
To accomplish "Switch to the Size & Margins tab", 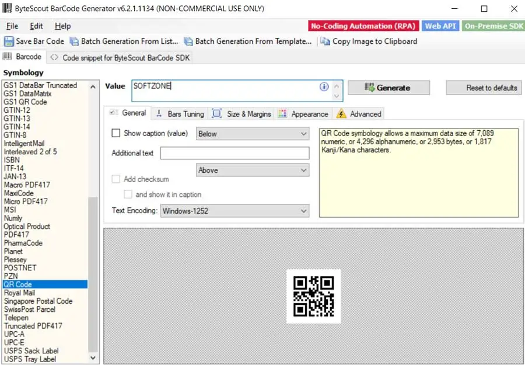I will pyautogui.click(x=242, y=114).
